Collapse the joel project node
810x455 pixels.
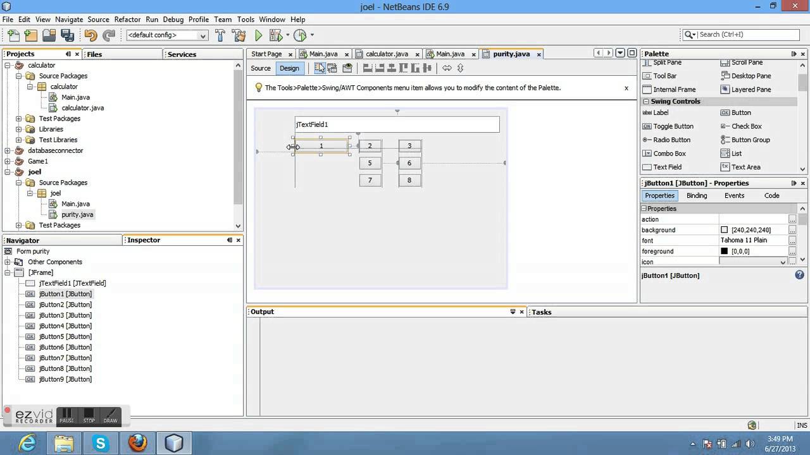coord(8,172)
